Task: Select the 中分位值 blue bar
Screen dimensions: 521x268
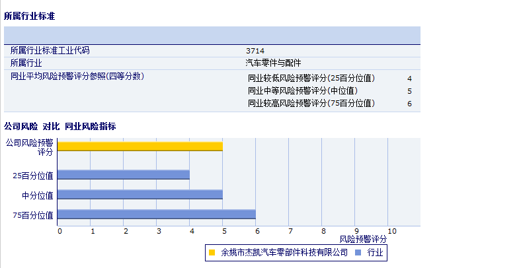Action: (x=140, y=195)
